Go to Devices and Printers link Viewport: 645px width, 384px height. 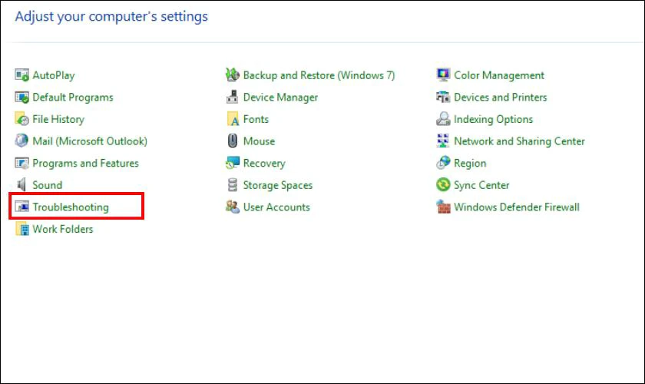(500, 98)
